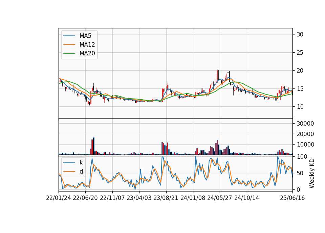Click the price axis value 10
The height and width of the screenshot is (233, 325).
(x=300, y=107)
